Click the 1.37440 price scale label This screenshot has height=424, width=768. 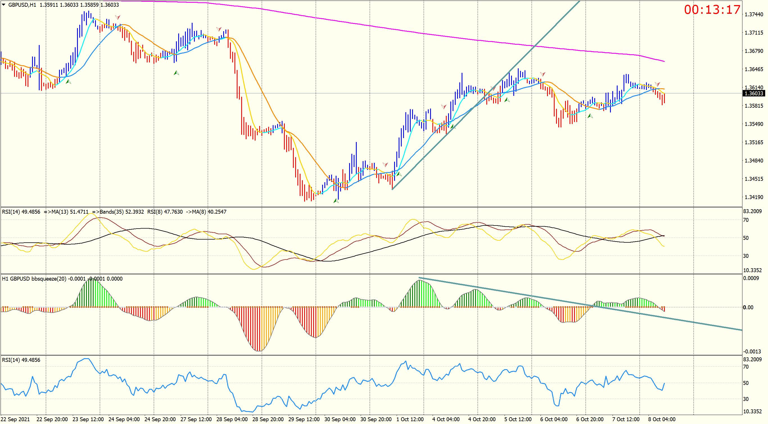pyautogui.click(x=754, y=14)
